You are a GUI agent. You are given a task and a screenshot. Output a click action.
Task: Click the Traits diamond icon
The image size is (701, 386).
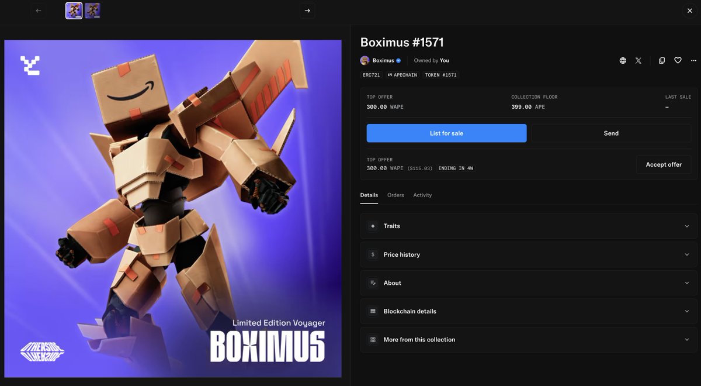click(x=373, y=226)
